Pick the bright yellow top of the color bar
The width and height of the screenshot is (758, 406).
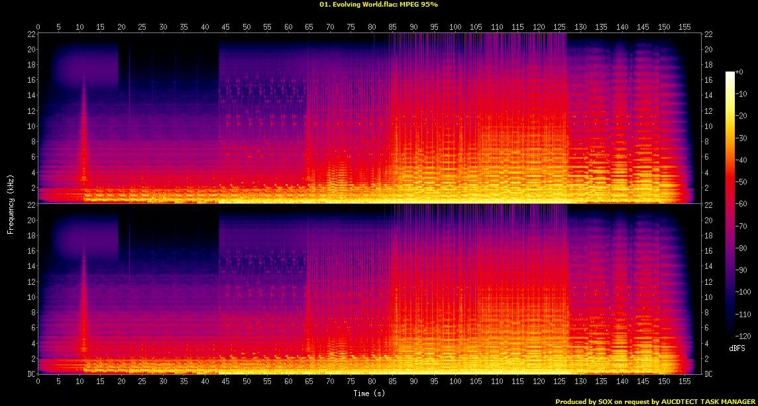pos(730,74)
